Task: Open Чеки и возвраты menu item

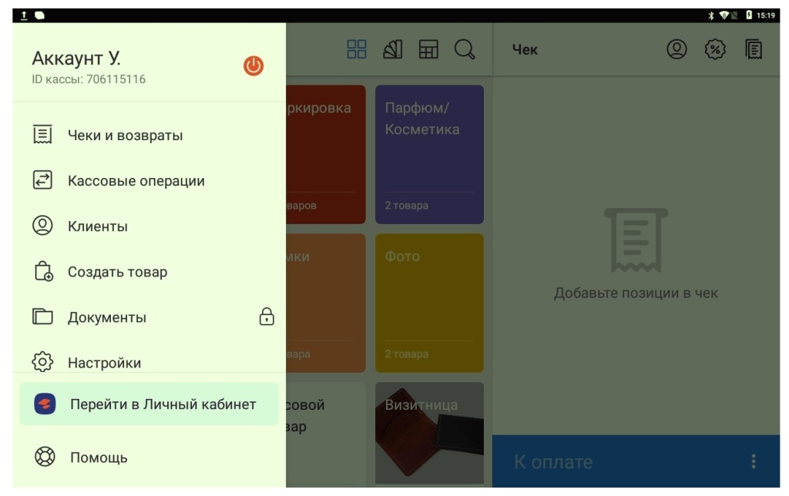Action: (x=125, y=136)
